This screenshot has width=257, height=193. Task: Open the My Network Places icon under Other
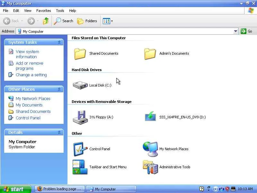[x=150, y=149]
